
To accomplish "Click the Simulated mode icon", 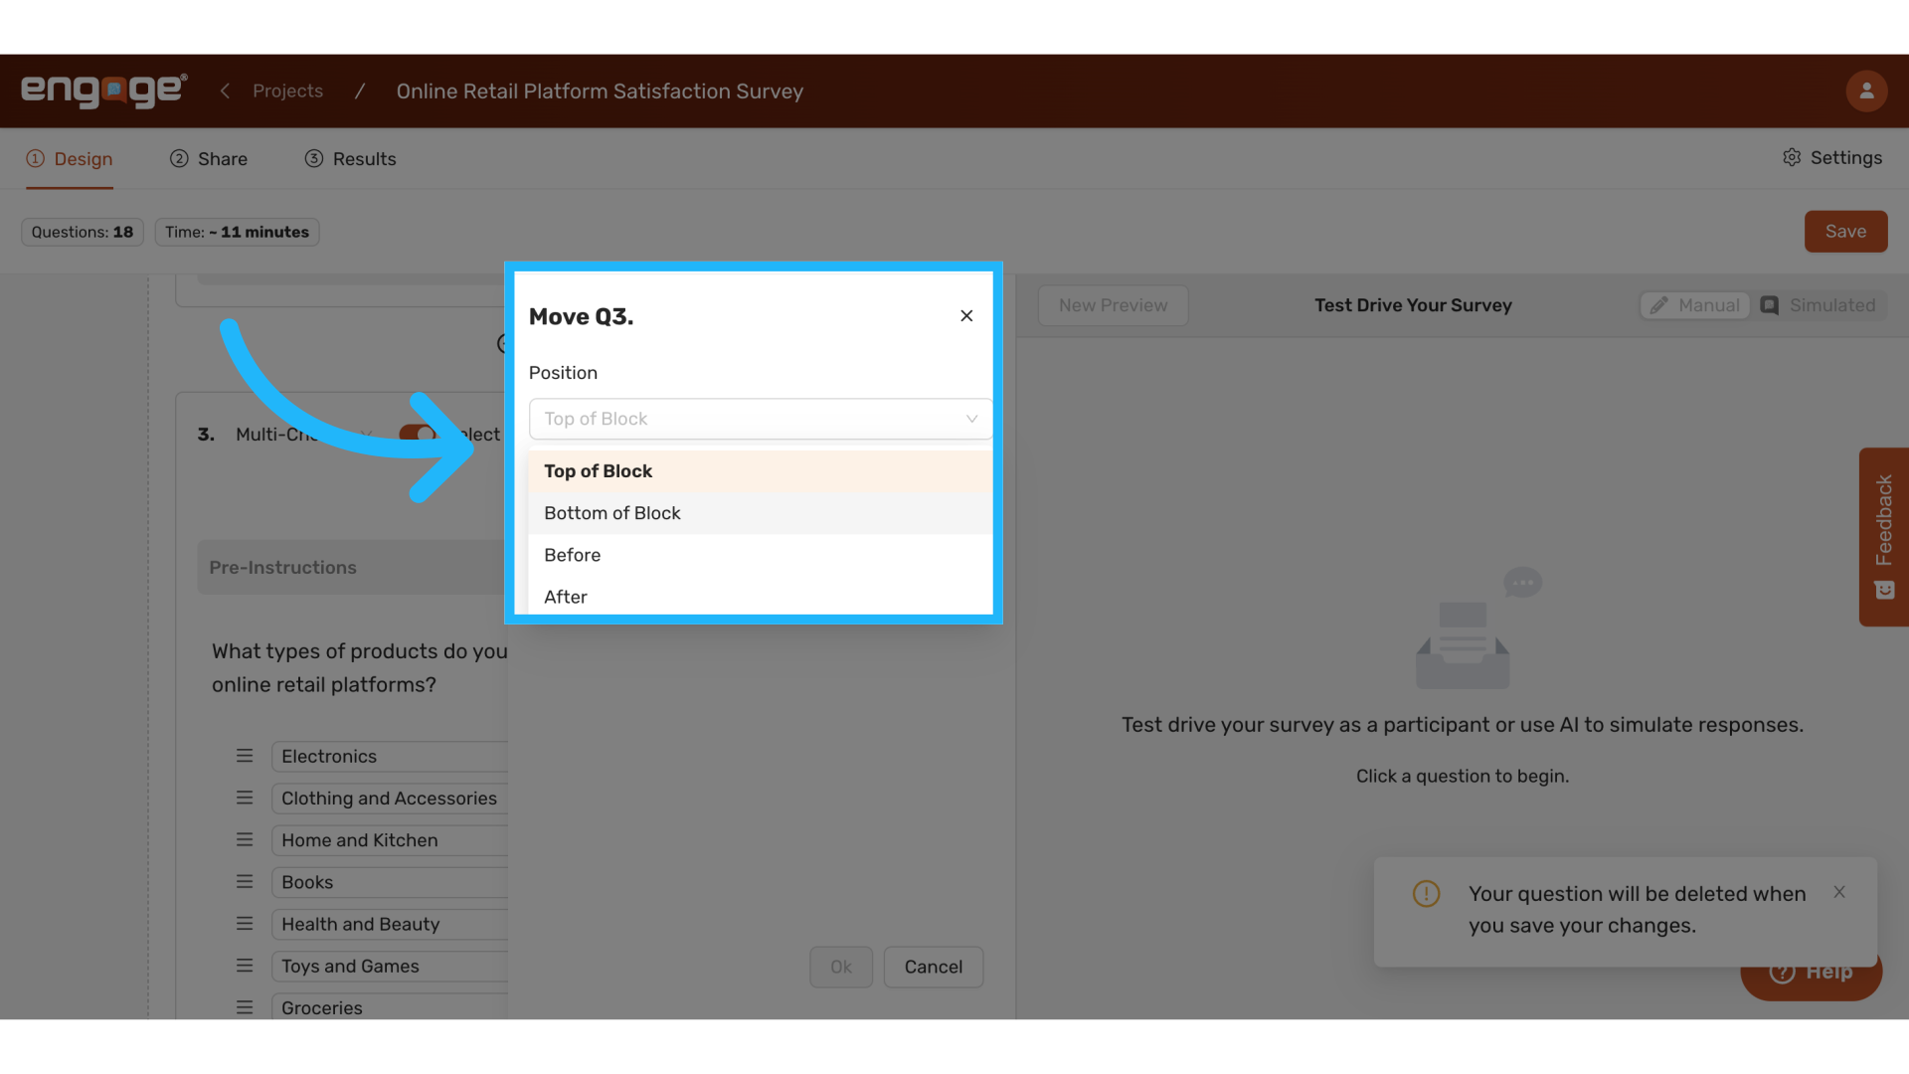I will tap(1769, 305).
